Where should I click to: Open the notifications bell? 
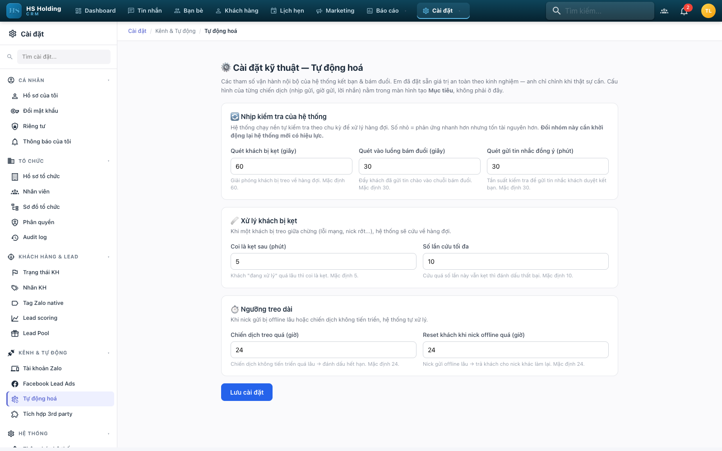684,11
